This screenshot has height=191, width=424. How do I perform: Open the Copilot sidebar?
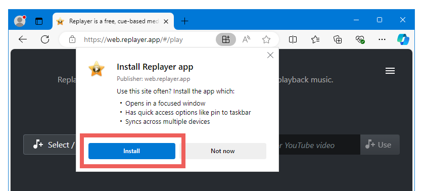(403, 39)
